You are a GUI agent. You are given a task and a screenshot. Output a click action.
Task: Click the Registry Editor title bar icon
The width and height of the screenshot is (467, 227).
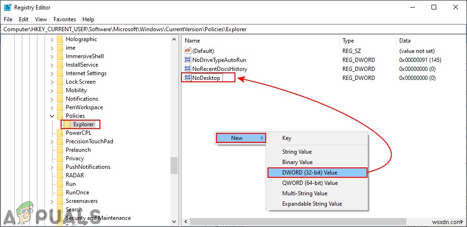coord(8,8)
